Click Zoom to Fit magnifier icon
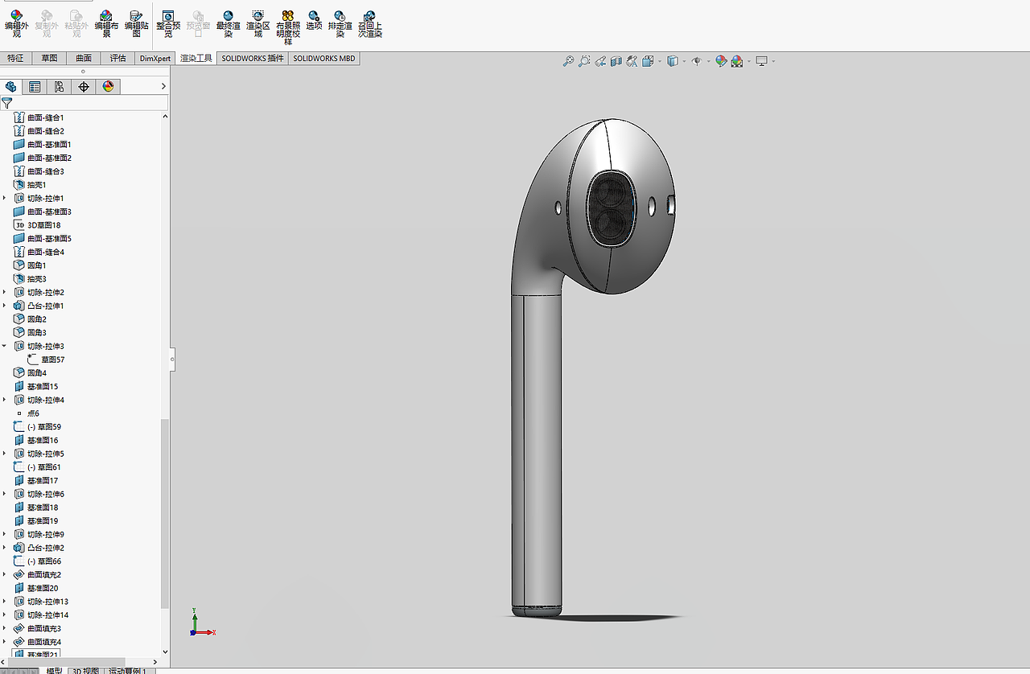 click(569, 60)
